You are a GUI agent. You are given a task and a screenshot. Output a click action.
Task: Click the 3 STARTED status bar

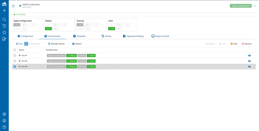[134, 15]
